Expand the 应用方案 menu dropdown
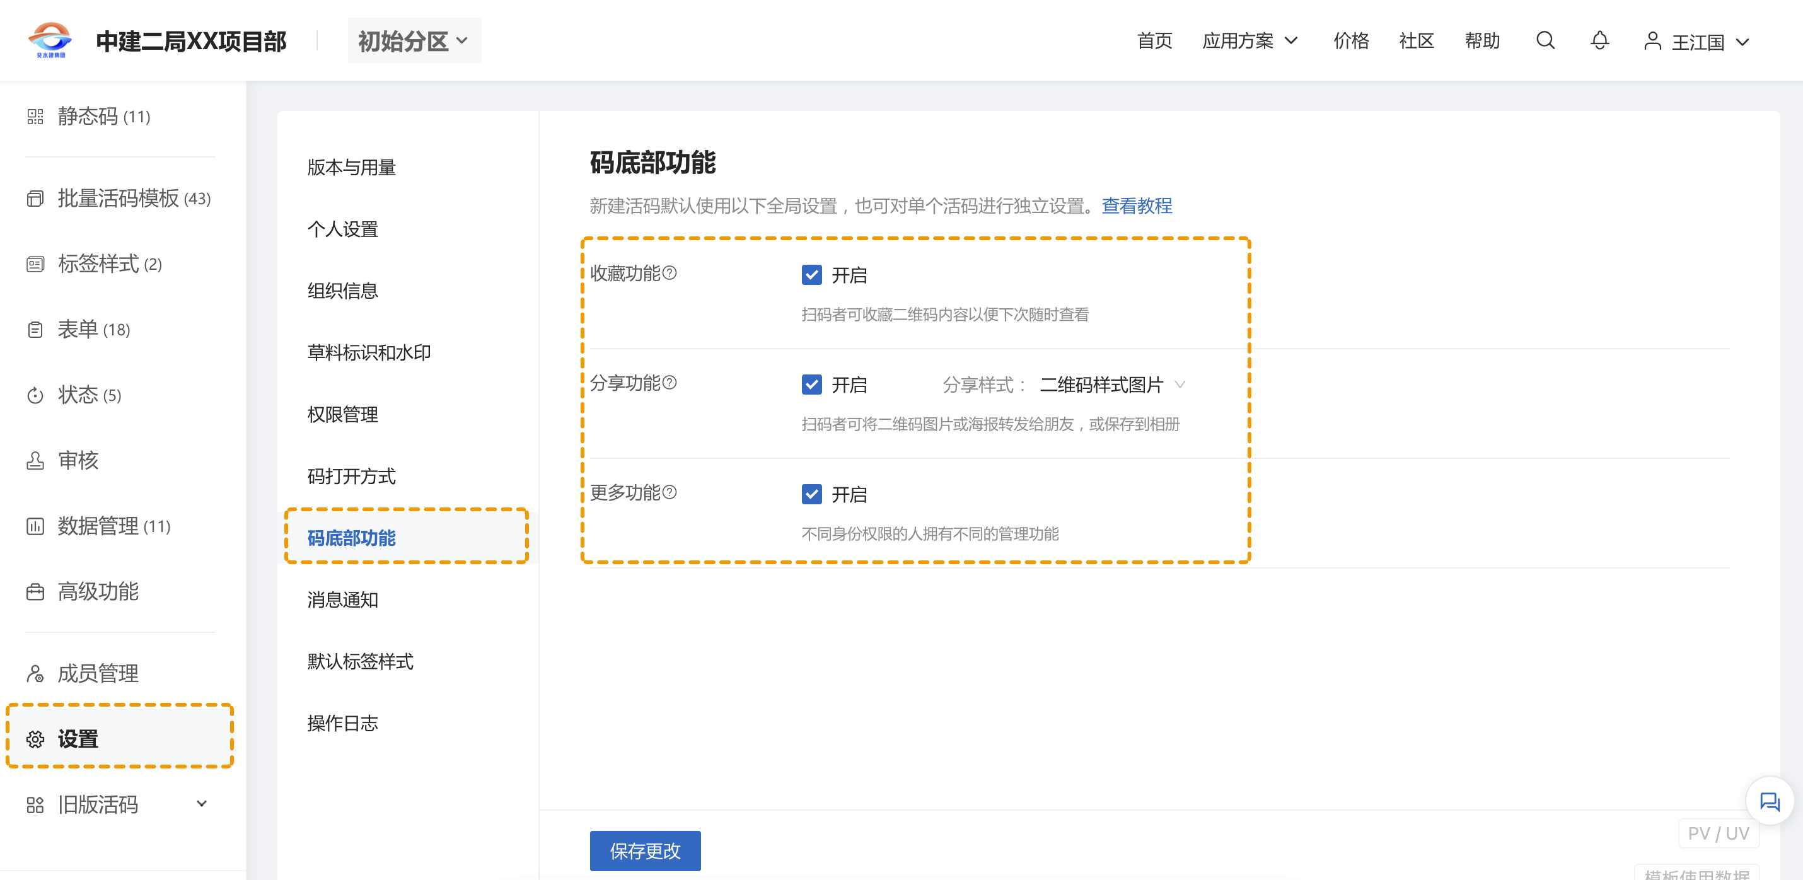The width and height of the screenshot is (1803, 880). tap(1250, 40)
